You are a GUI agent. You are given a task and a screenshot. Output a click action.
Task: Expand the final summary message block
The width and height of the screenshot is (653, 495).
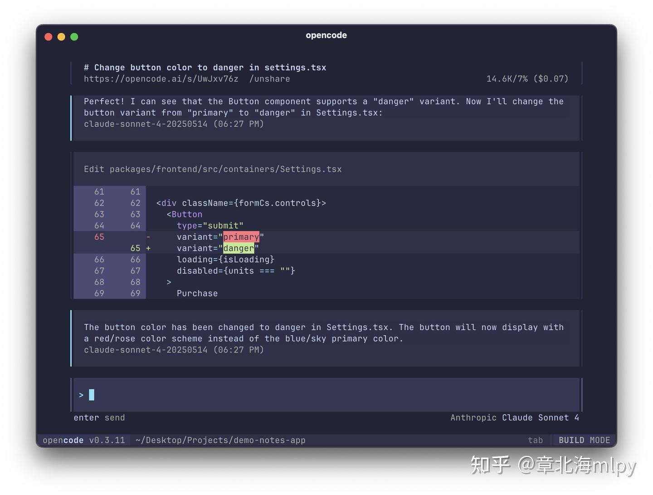(324, 333)
